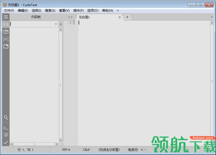
Task: Click the editor scroll up arrow
Action: [212, 23]
